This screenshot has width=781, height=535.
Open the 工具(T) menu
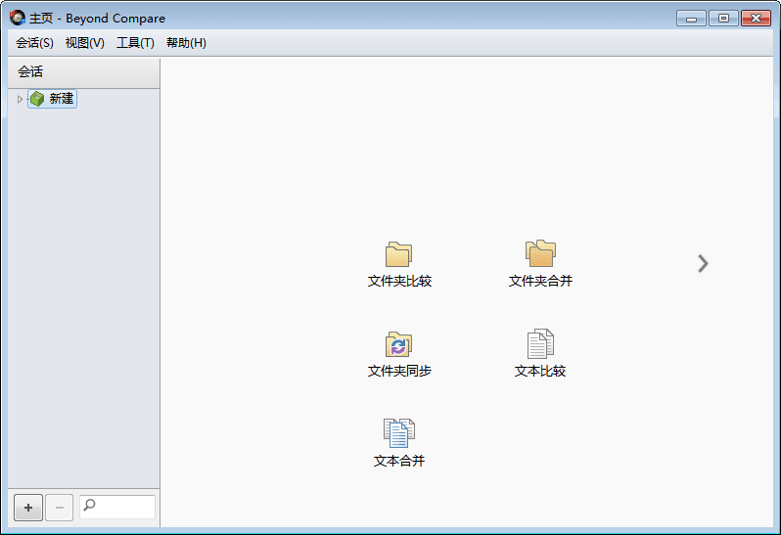(135, 43)
